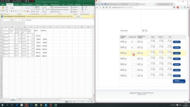
Task: Click the red font color icon
Action: (28, 11)
